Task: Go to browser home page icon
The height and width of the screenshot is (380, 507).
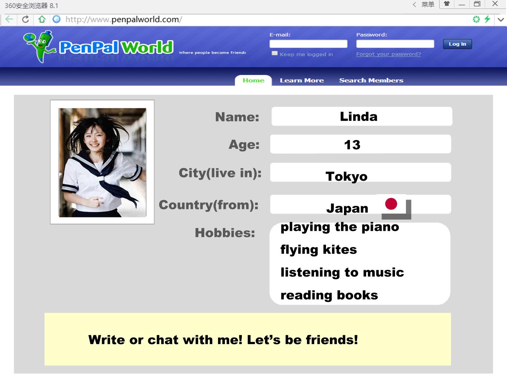Action: coord(42,19)
